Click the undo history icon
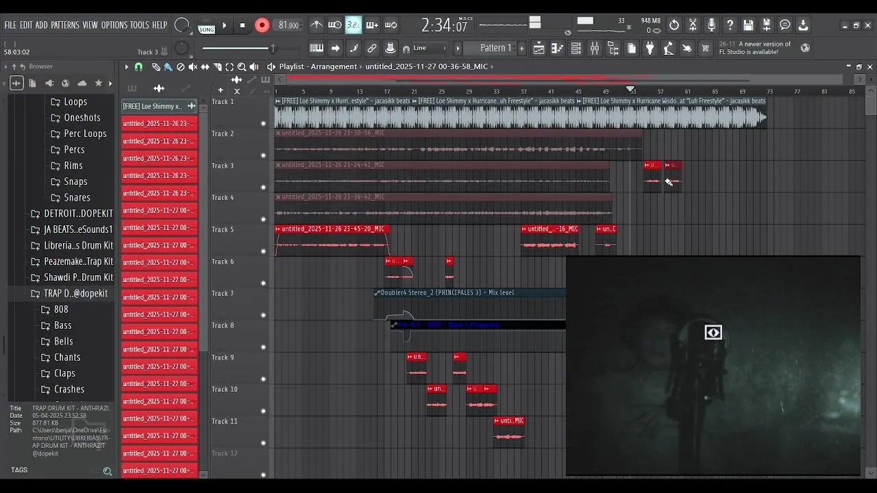The width and height of the screenshot is (877, 493). [x=674, y=25]
